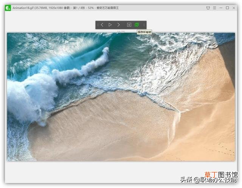Screen dimensions: 242x188
Task: Click the 草丁图书馆 watermark text
Action: pyautogui.click(x=221, y=175)
